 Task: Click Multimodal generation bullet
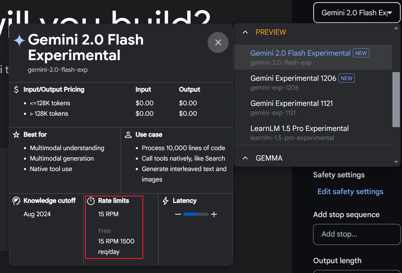(x=62, y=158)
